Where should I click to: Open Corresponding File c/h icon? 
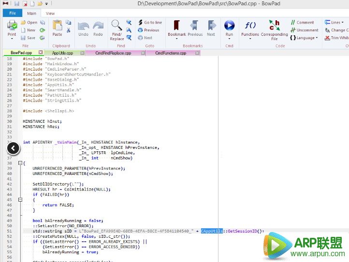(274, 25)
